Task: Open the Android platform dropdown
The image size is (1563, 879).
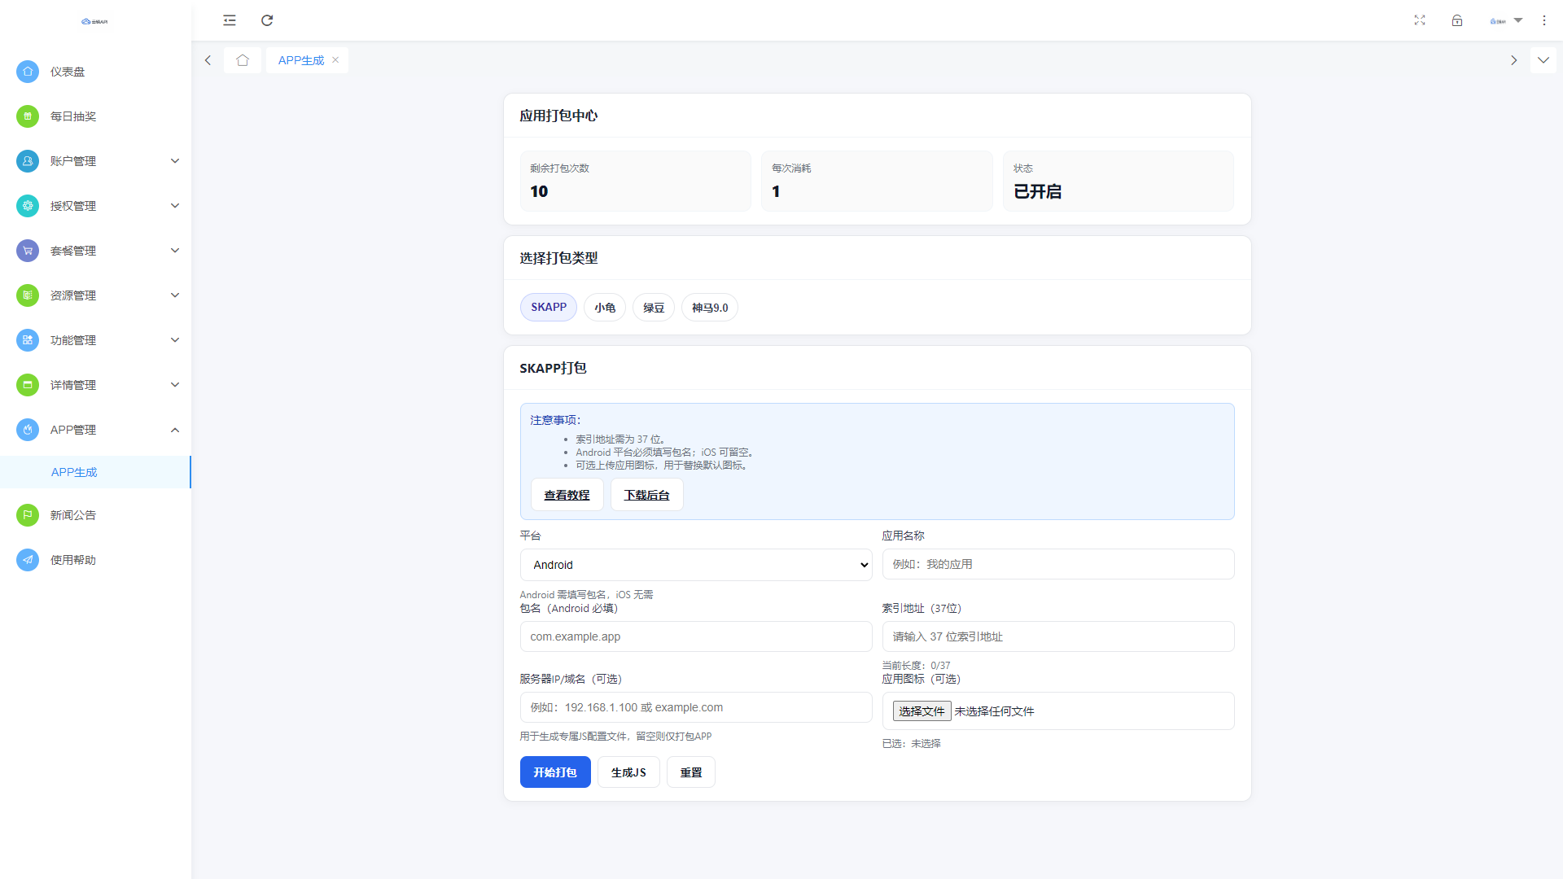Action: pyautogui.click(x=696, y=565)
